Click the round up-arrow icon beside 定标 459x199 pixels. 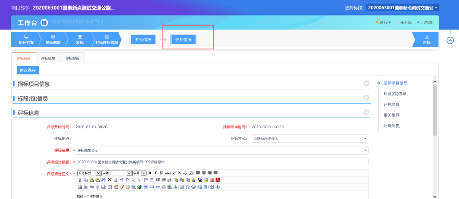click(450, 40)
